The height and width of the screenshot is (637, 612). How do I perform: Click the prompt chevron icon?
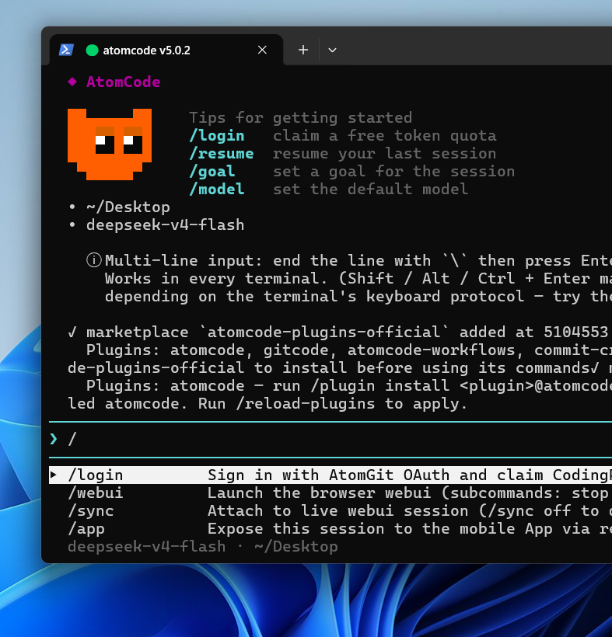(x=54, y=439)
